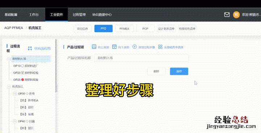Select the PFD tab

[x=103, y=29]
